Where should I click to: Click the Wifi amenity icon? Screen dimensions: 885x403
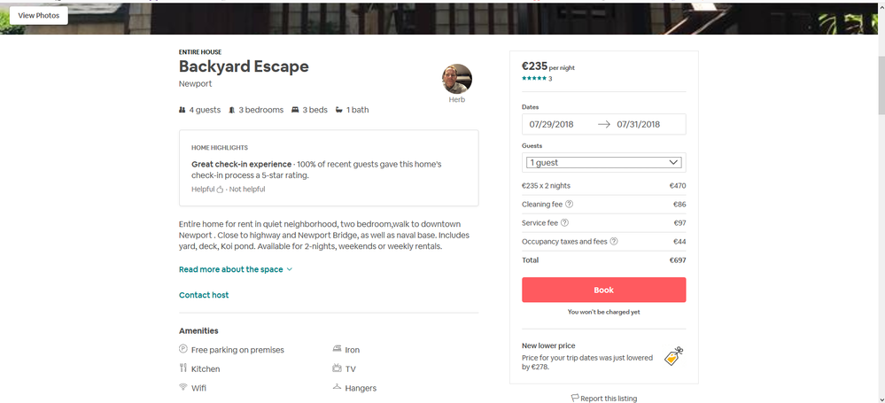click(x=183, y=388)
